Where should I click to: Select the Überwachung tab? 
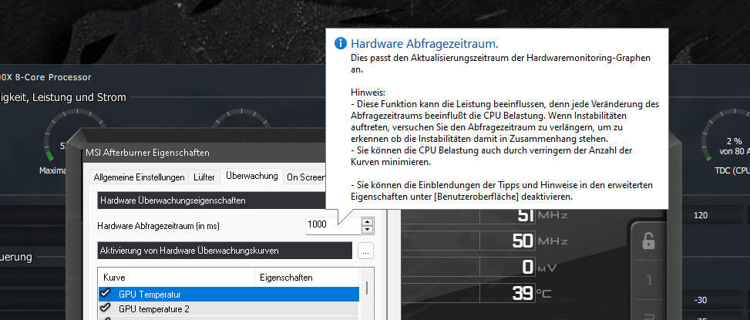pos(251,176)
